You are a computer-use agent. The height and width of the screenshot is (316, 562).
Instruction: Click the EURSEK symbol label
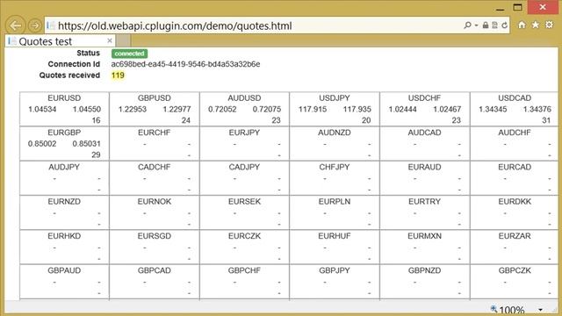click(244, 202)
